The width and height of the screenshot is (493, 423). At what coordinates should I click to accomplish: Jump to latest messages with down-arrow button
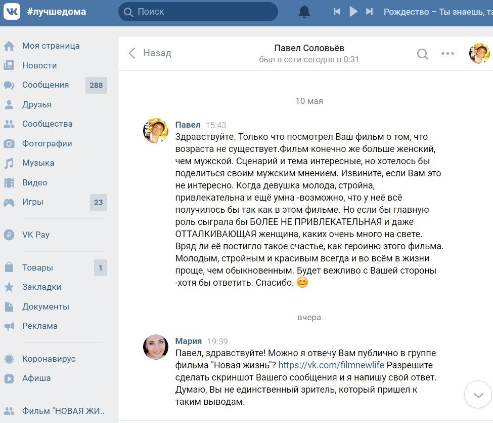click(478, 394)
